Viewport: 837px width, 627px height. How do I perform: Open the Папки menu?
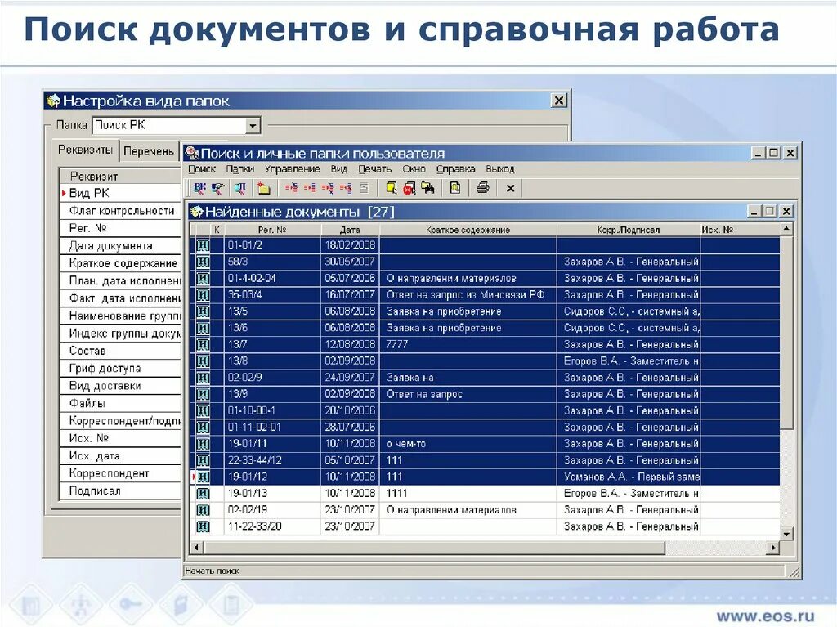click(239, 168)
